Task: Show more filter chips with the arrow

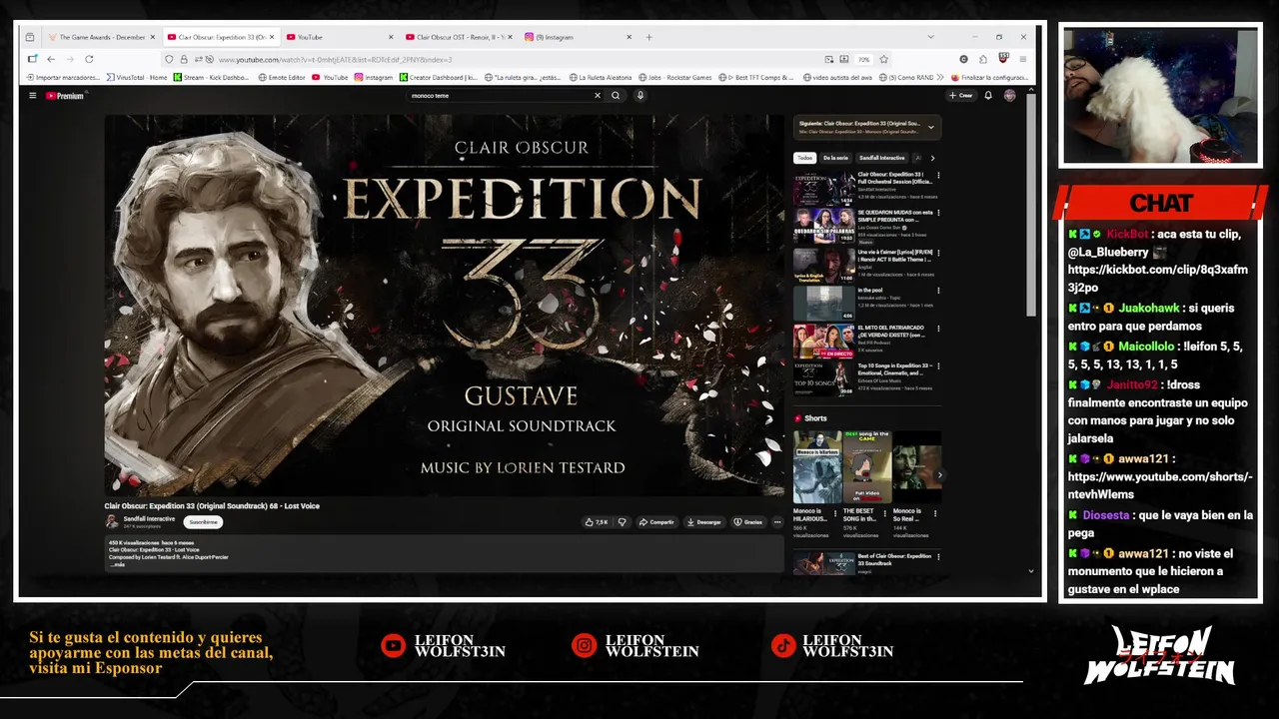Action: click(932, 158)
